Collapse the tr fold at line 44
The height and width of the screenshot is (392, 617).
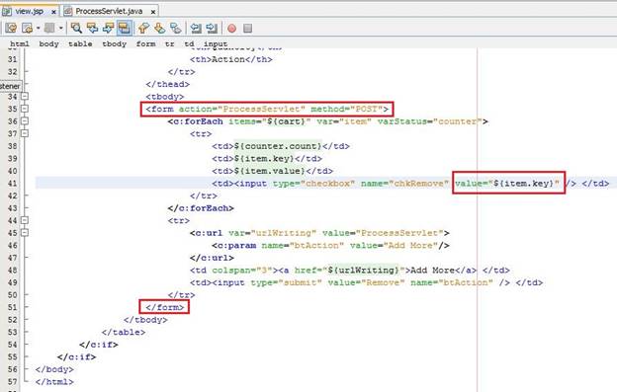(x=25, y=220)
